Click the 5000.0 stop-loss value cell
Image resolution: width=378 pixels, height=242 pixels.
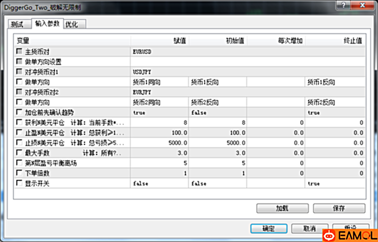[x=159, y=142]
